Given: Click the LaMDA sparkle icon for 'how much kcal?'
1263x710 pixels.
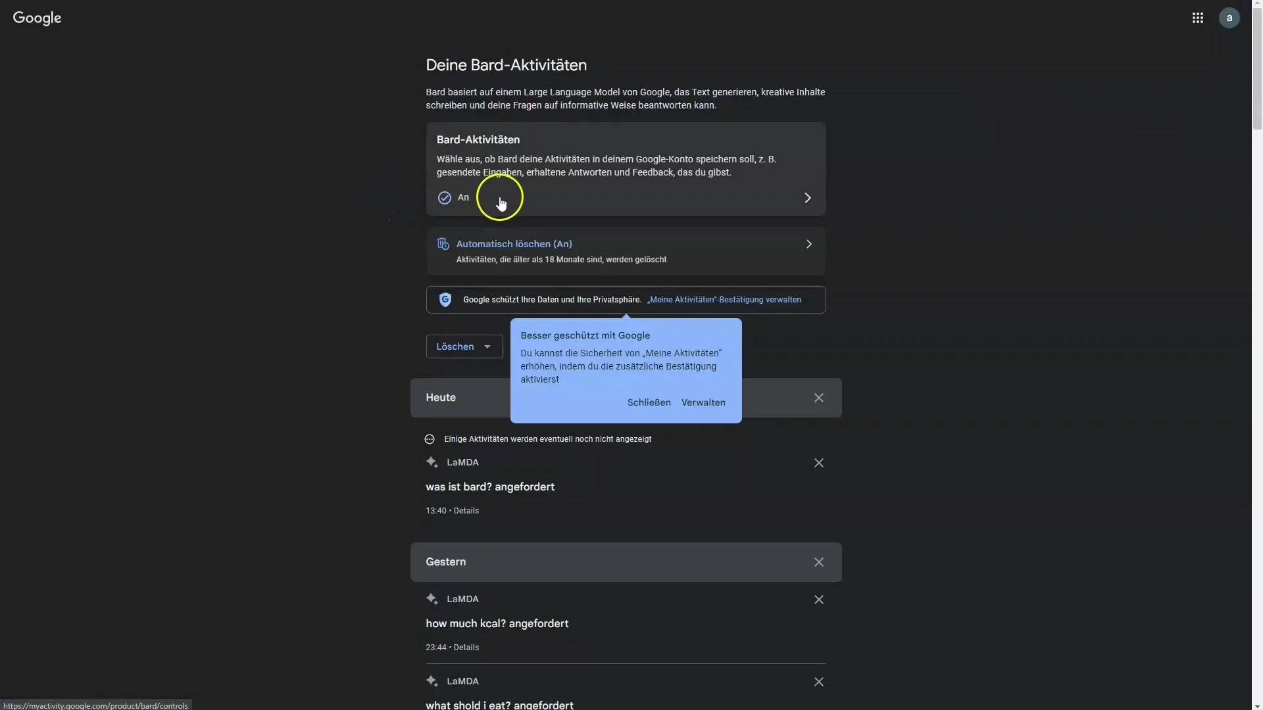Looking at the screenshot, I should (432, 599).
